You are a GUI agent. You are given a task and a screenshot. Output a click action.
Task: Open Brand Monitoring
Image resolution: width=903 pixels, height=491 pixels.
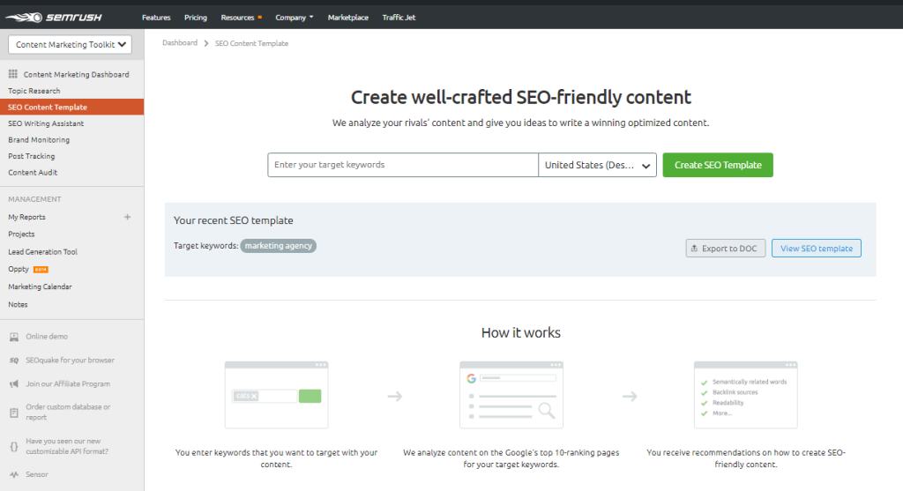pos(39,140)
